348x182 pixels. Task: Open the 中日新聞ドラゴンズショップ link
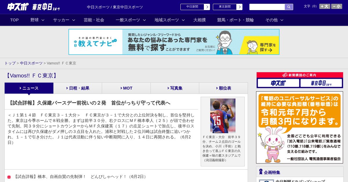[300, 181]
